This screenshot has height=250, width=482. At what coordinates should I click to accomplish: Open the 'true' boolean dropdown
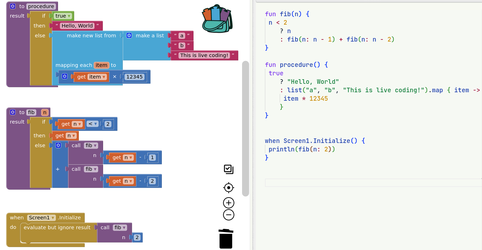63,16
